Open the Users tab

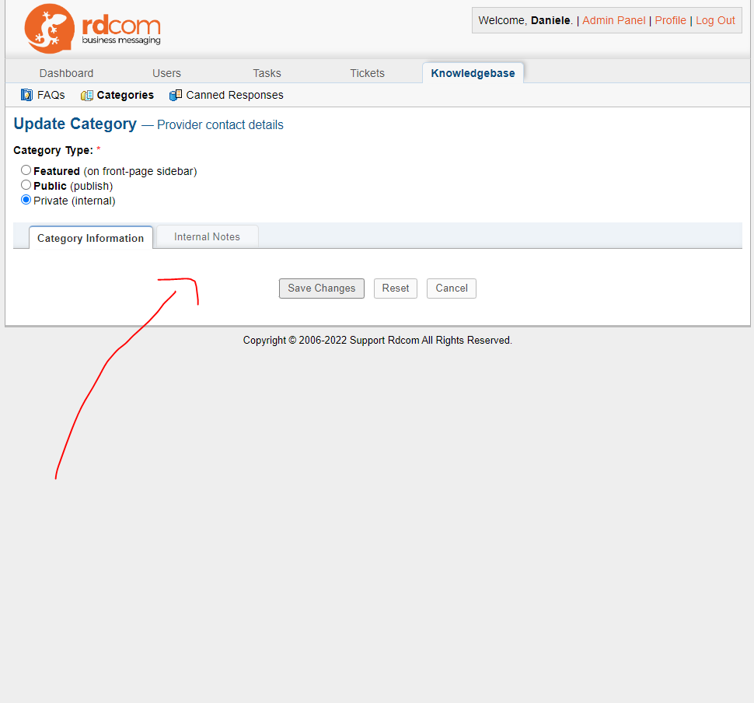coord(166,73)
